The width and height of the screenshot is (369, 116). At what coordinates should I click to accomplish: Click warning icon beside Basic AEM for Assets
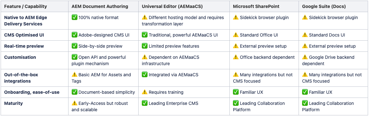74,75
